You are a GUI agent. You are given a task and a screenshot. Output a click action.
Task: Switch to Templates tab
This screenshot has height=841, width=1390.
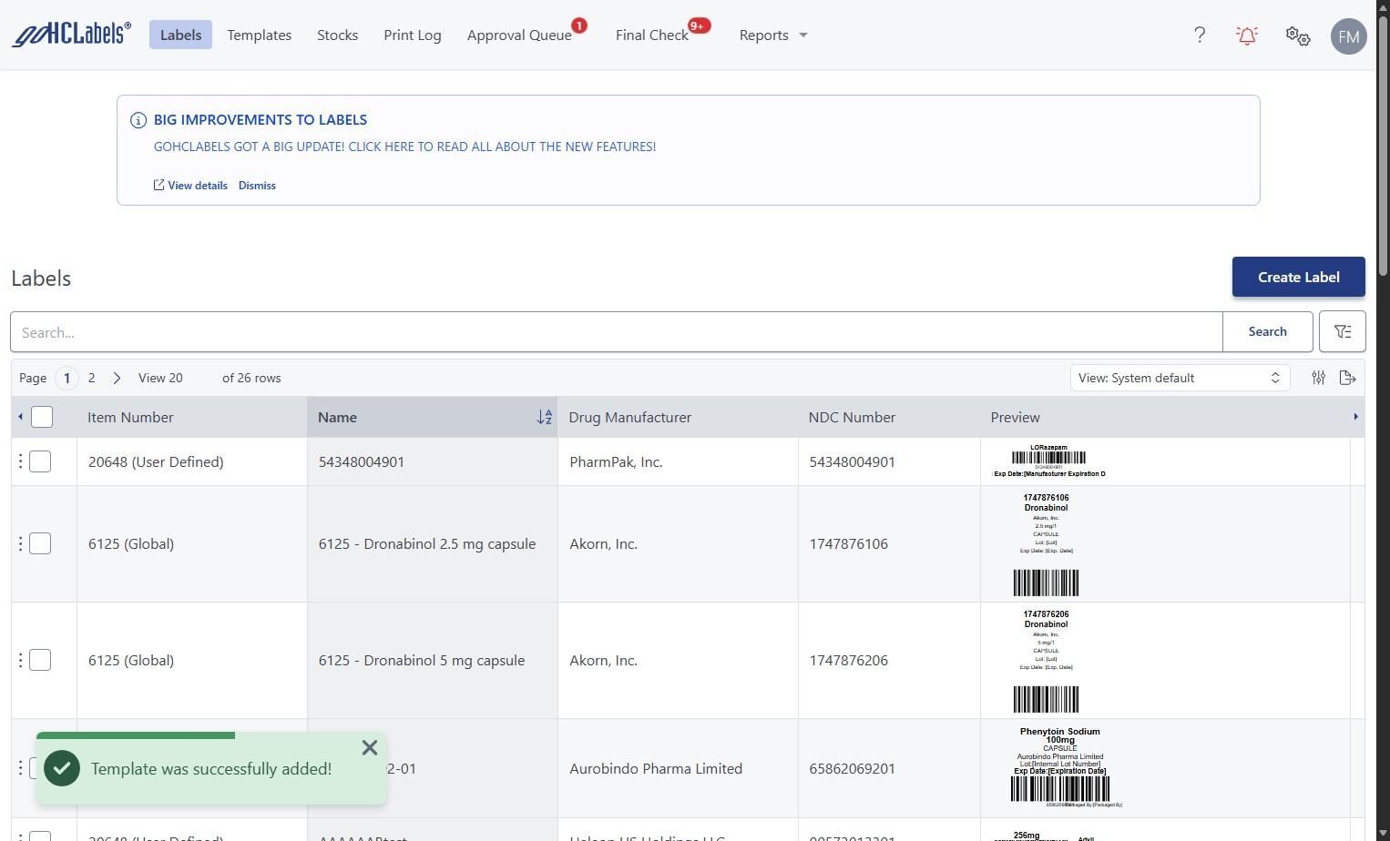(x=260, y=35)
